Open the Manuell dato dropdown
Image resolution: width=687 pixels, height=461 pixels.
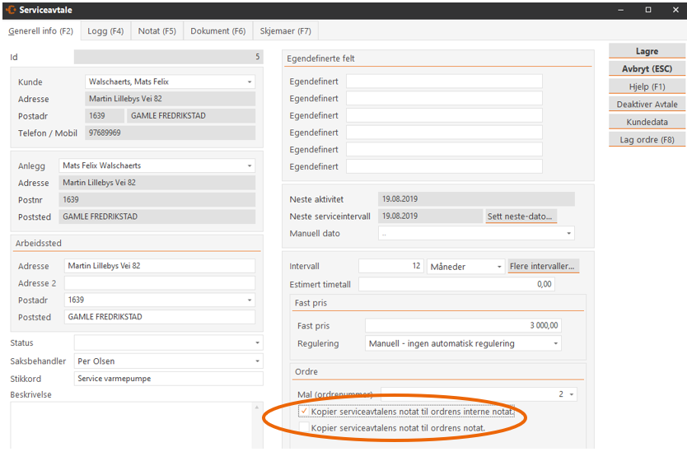568,233
